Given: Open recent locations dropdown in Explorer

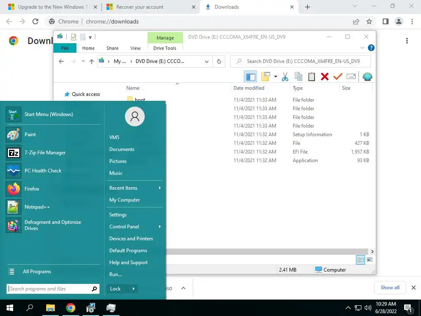Looking at the screenshot, I should pos(83,62).
